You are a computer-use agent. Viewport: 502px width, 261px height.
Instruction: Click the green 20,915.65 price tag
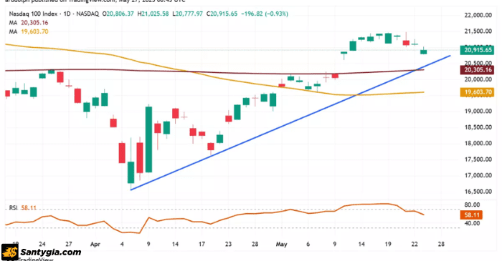click(x=478, y=50)
